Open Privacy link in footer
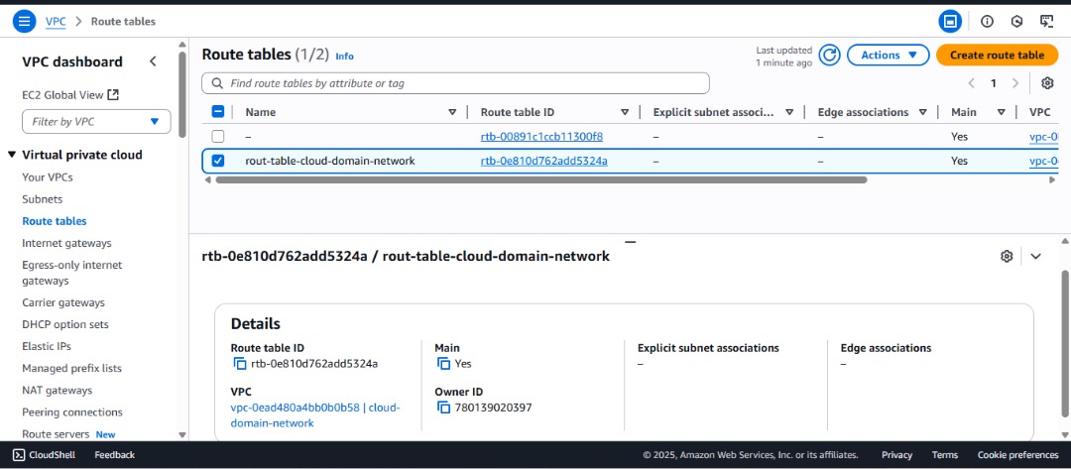 point(896,455)
